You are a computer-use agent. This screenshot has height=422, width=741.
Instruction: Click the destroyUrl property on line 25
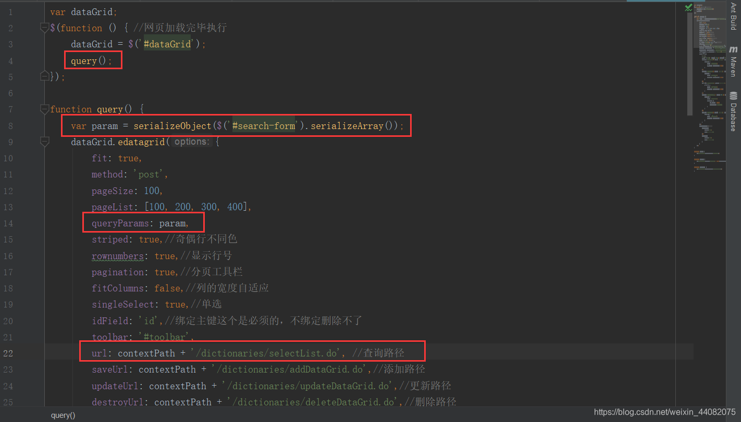pyautogui.click(x=118, y=402)
